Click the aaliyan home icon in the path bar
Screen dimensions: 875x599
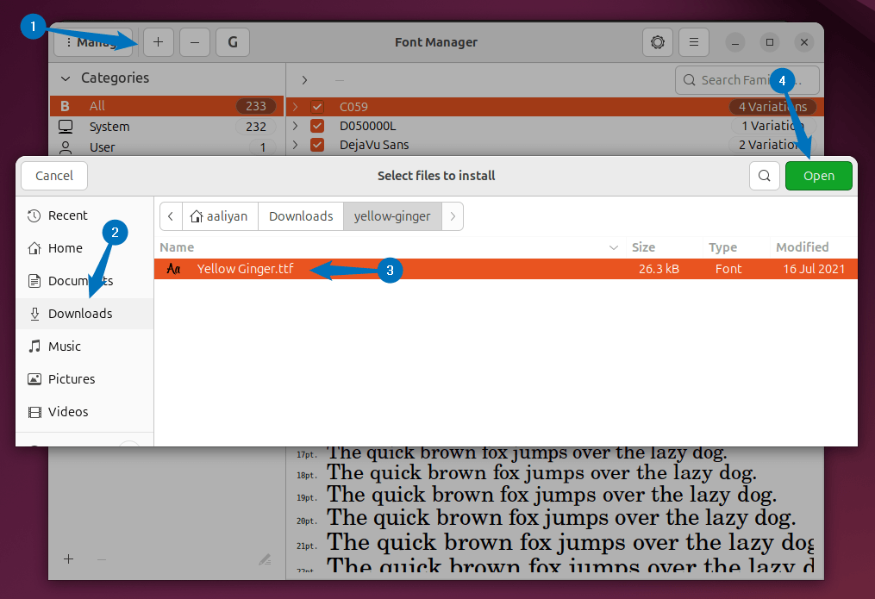click(220, 216)
